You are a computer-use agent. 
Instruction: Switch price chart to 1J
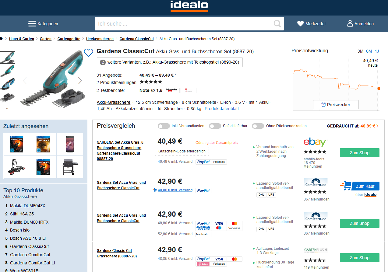tap(377, 51)
